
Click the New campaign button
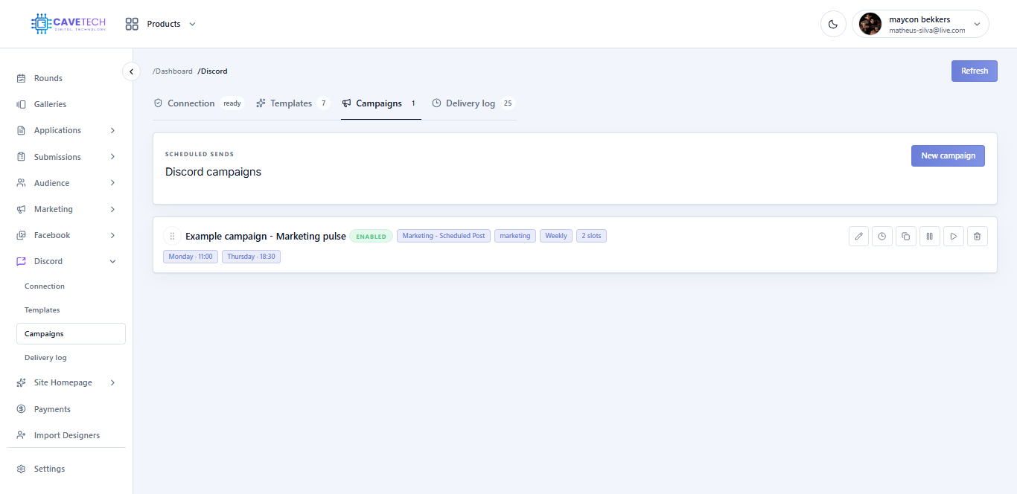(948, 155)
